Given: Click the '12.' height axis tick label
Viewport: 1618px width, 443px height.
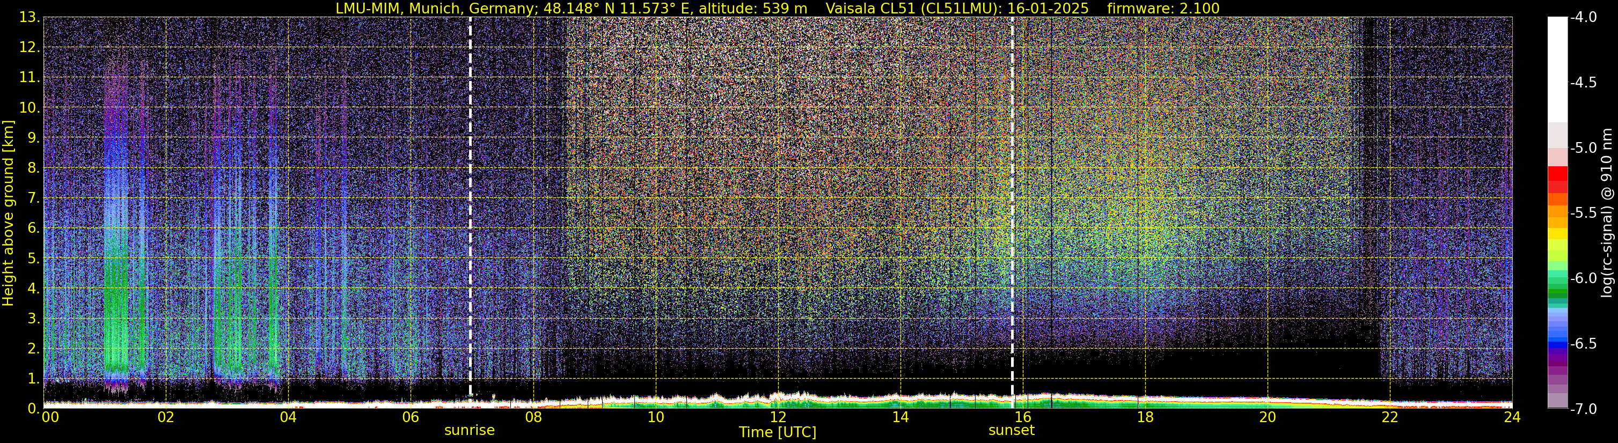Looking at the screenshot, I should [x=30, y=48].
